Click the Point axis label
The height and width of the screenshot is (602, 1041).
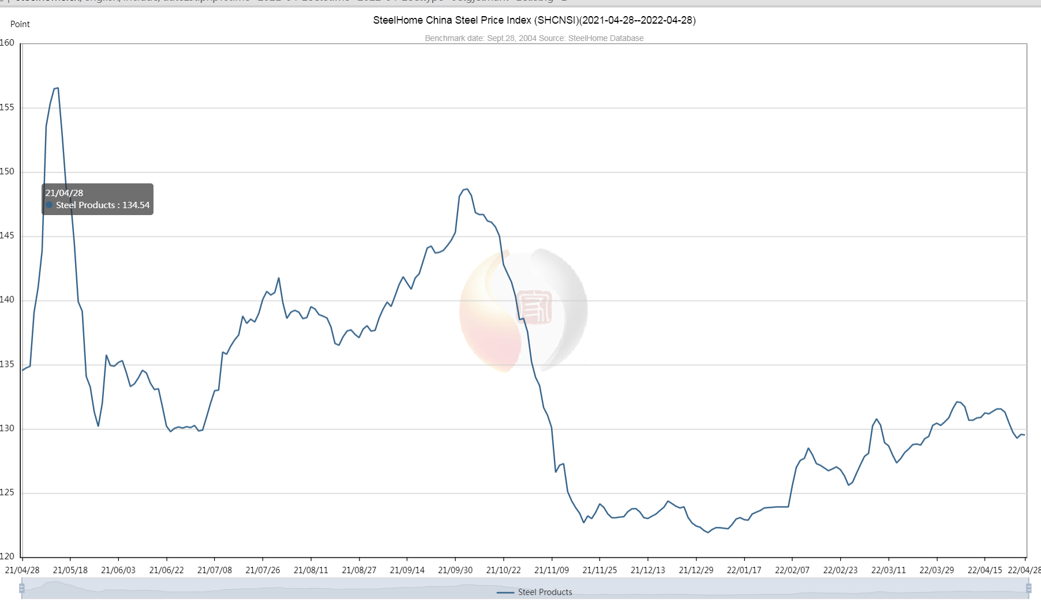21,24
